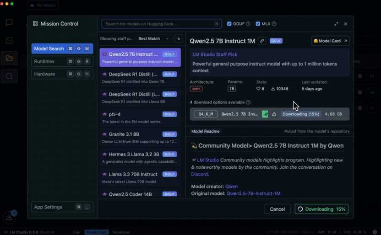Image resolution: width=381 pixels, height=235 pixels.
Task: Cancel the model download
Action: (277, 209)
